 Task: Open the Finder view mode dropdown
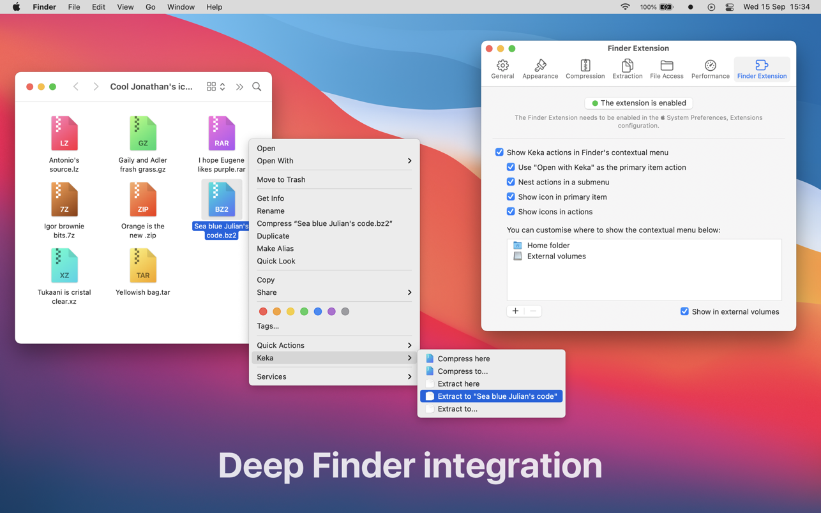(x=216, y=87)
